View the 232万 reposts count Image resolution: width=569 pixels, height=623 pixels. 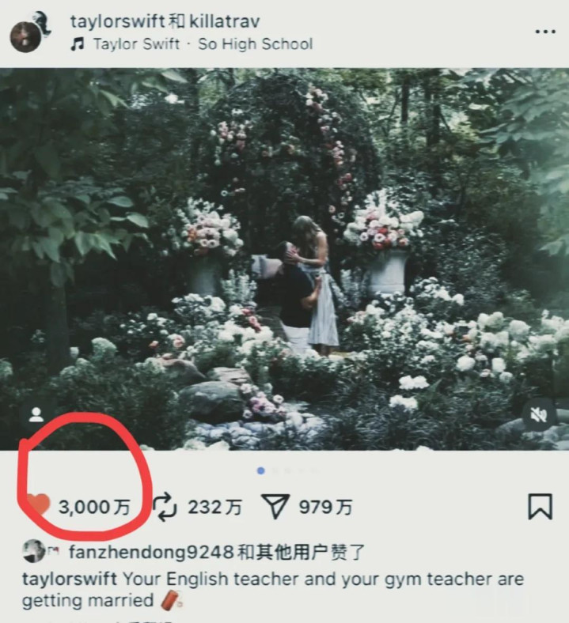point(214,508)
